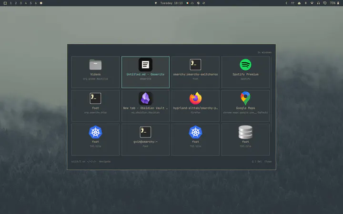Open the Omarchy menu icon in the top bar

pos(5,3)
